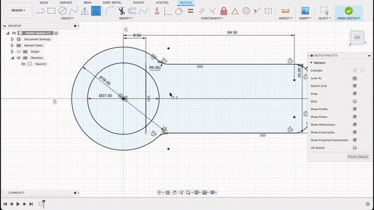Apply the Perpendicular constraint
Viewport: 374px width, 210px height.
click(213, 11)
